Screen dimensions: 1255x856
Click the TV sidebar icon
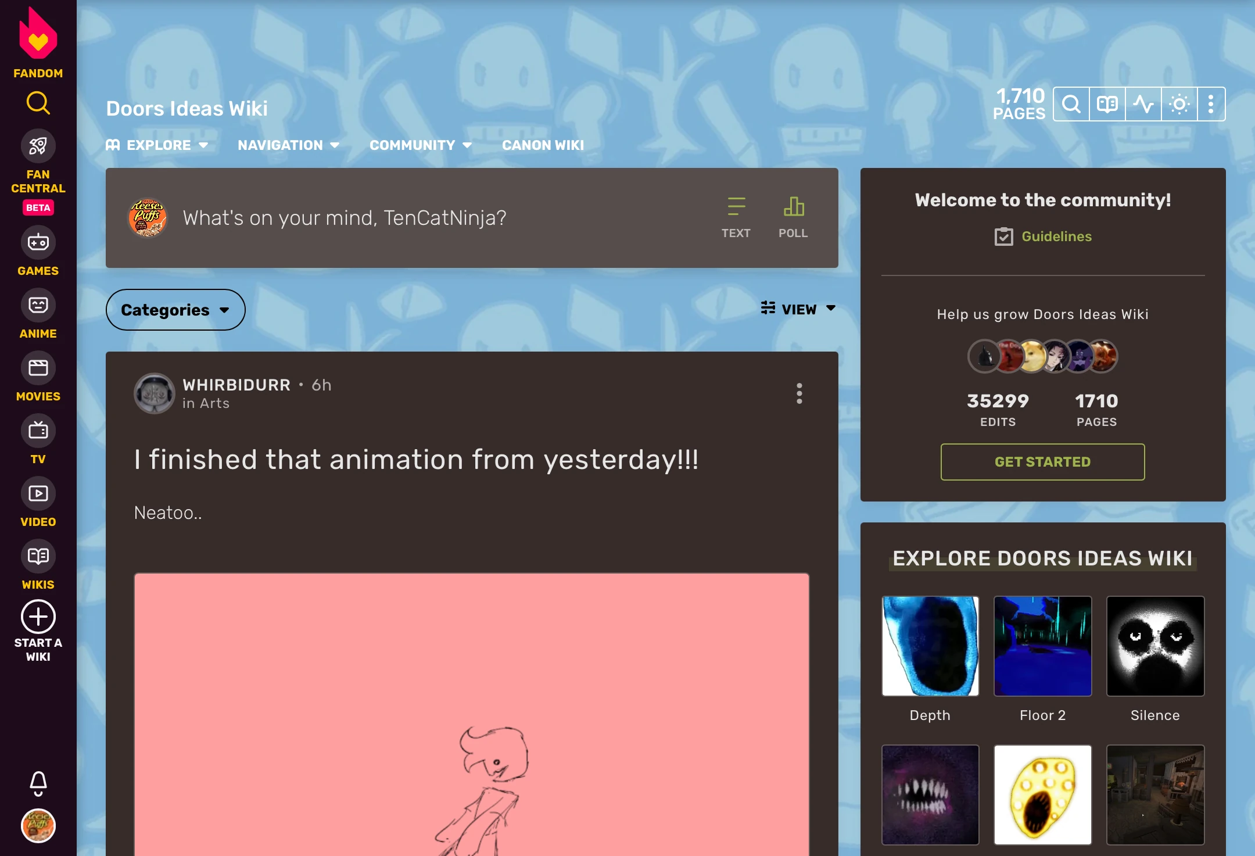coord(38,431)
